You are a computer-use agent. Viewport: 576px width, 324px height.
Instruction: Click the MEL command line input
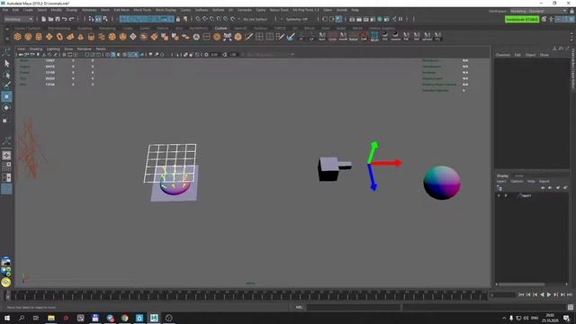point(353,307)
